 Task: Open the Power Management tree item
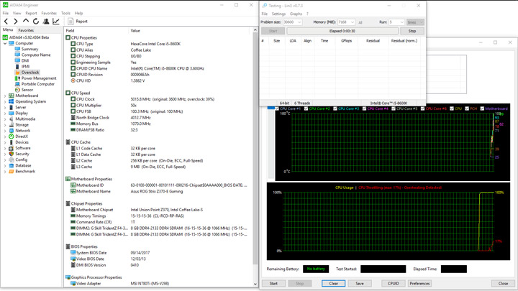click(38, 78)
